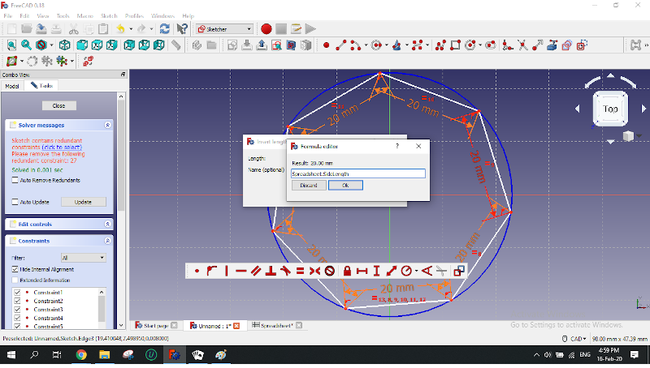Click the Refresh icon in toolbar
The image size is (650, 368).
(165, 29)
